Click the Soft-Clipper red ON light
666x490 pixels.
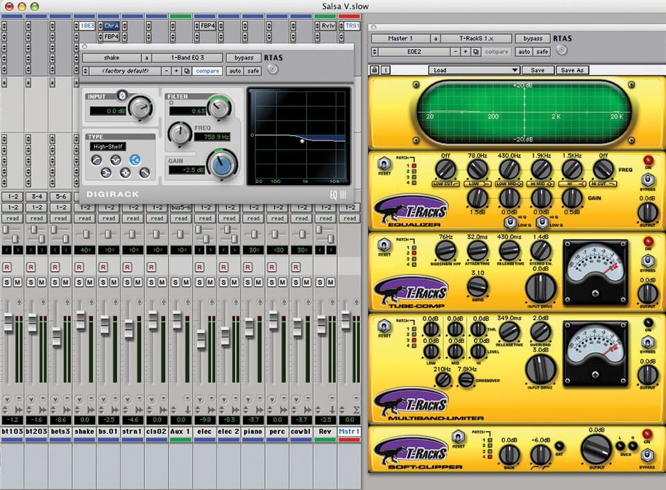647,434
